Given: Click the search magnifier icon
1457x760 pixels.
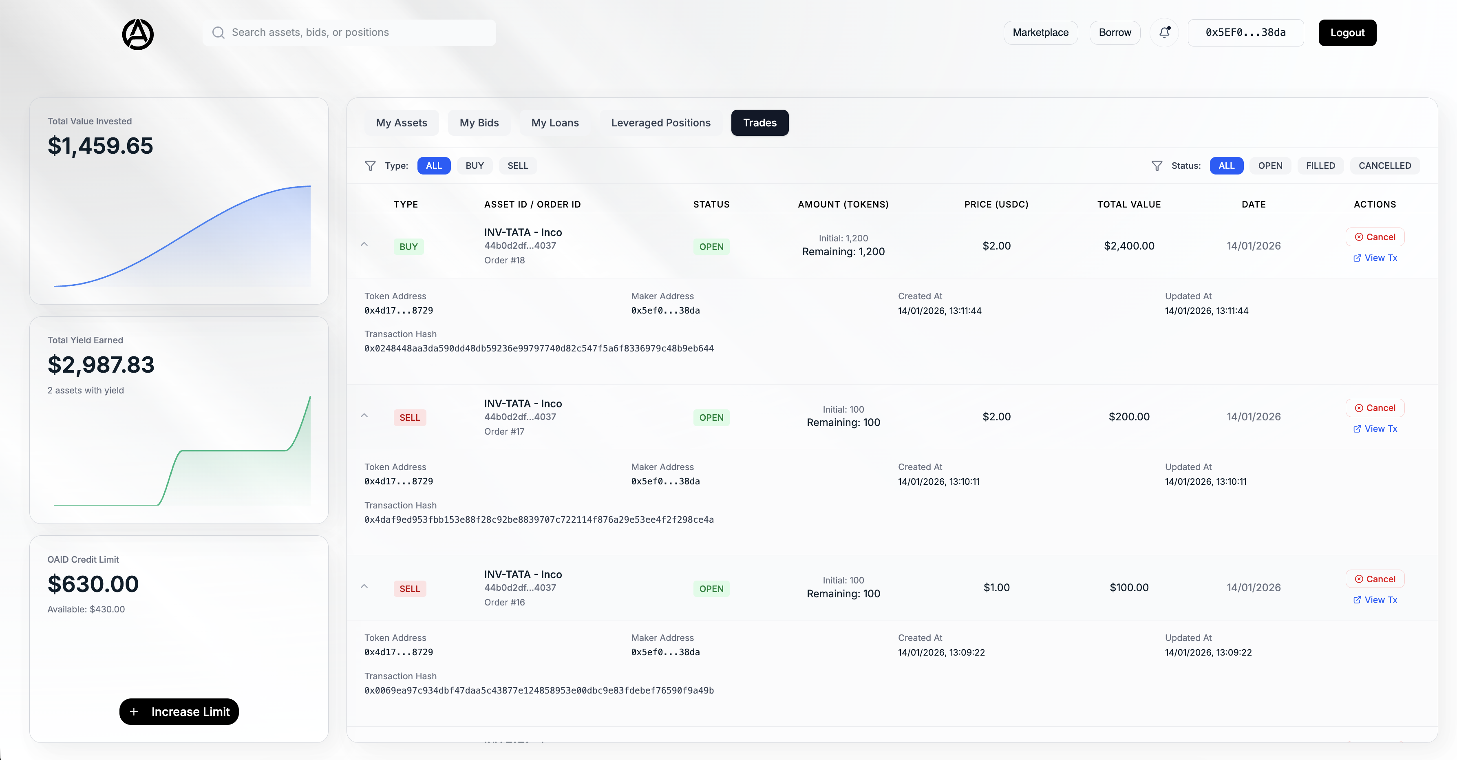Looking at the screenshot, I should 219,33.
